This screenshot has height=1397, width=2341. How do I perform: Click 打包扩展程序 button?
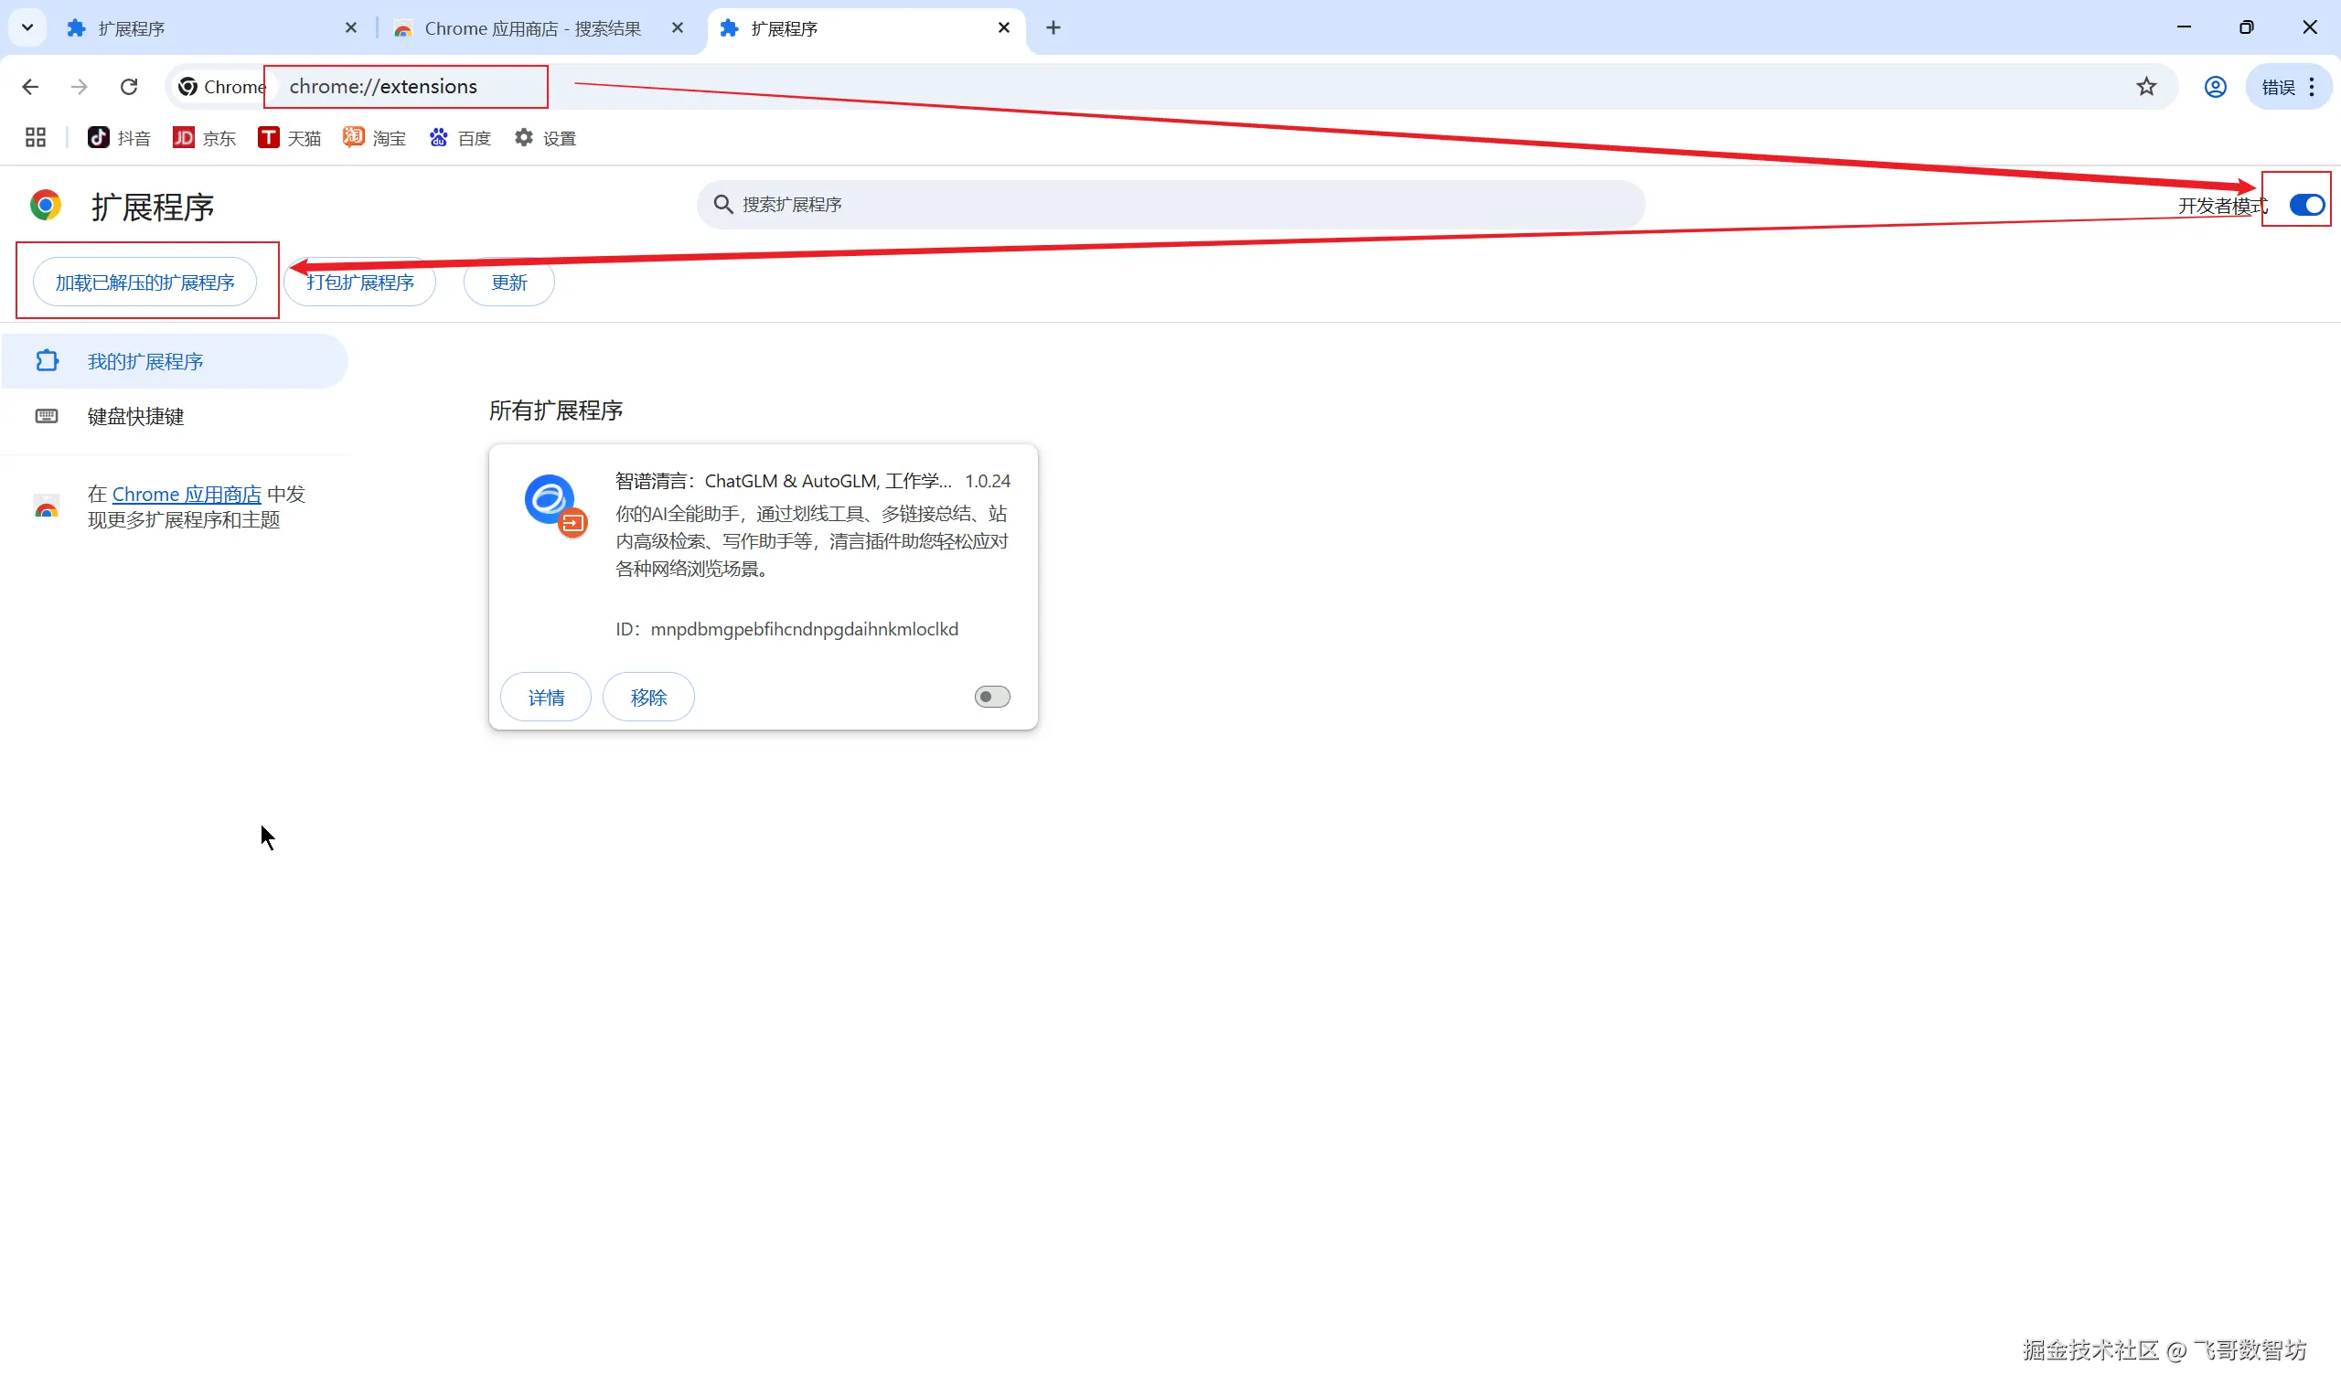click(x=359, y=283)
